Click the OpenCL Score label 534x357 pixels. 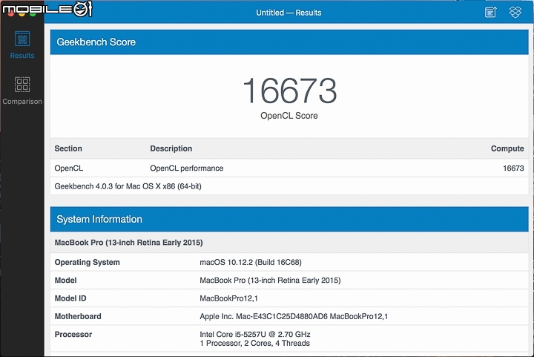289,116
